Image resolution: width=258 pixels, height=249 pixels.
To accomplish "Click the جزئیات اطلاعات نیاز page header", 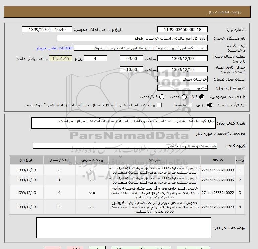I will (x=225, y=12).
